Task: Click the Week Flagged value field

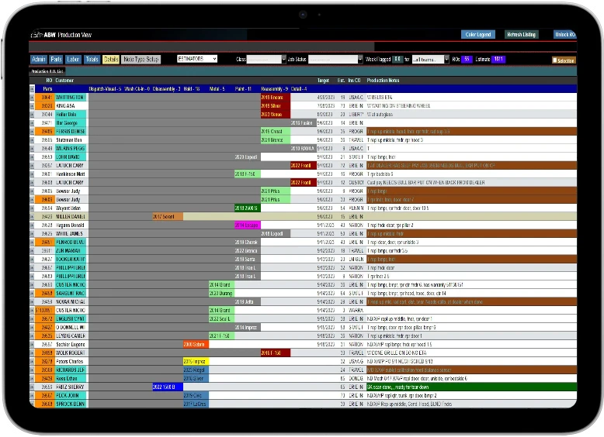Action: click(397, 59)
